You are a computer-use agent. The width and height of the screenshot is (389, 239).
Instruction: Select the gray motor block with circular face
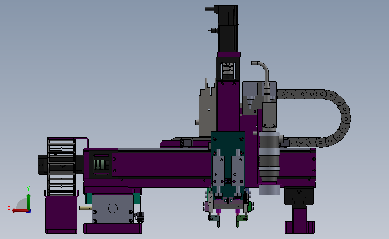(113, 209)
